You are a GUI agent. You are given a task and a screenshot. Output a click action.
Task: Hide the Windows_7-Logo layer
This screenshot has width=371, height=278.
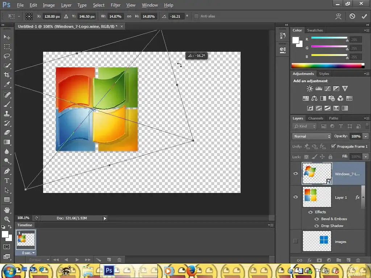296,173
